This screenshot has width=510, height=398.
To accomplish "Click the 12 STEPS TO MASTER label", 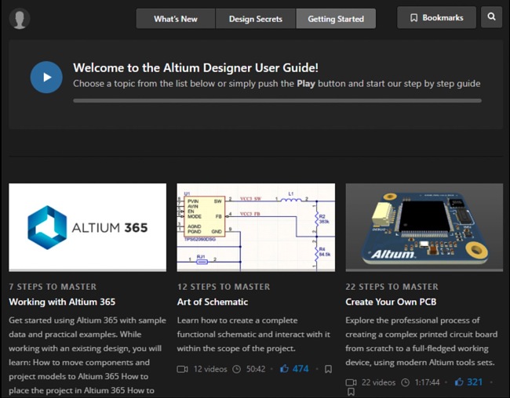I will tap(224, 287).
